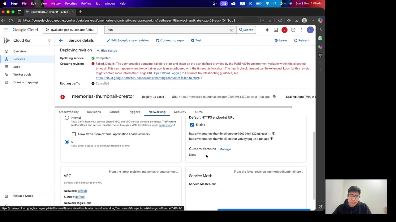Open Cloud Logging link
Image resolution: width=396 pixels, height=222 pixels.
[x=169, y=73]
